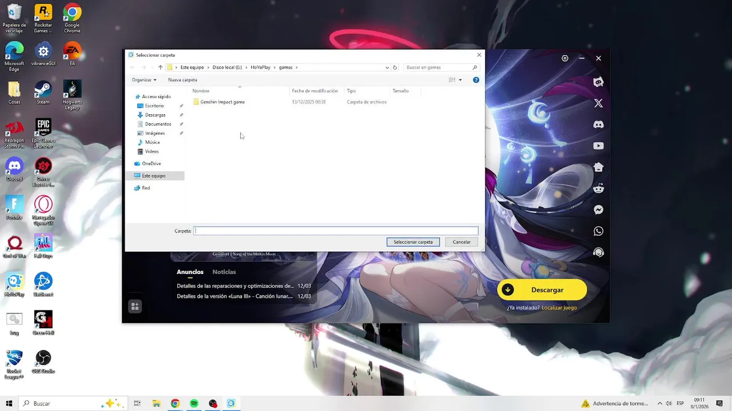The image size is (732, 411).
Task: Open the YouTube link in launcher sidebar
Action: click(598, 146)
